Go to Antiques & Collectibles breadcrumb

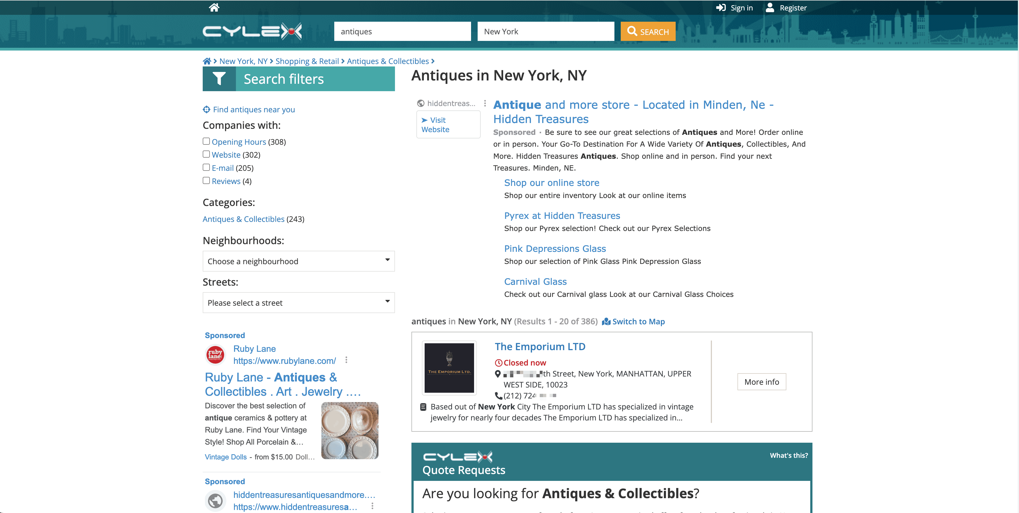388,61
